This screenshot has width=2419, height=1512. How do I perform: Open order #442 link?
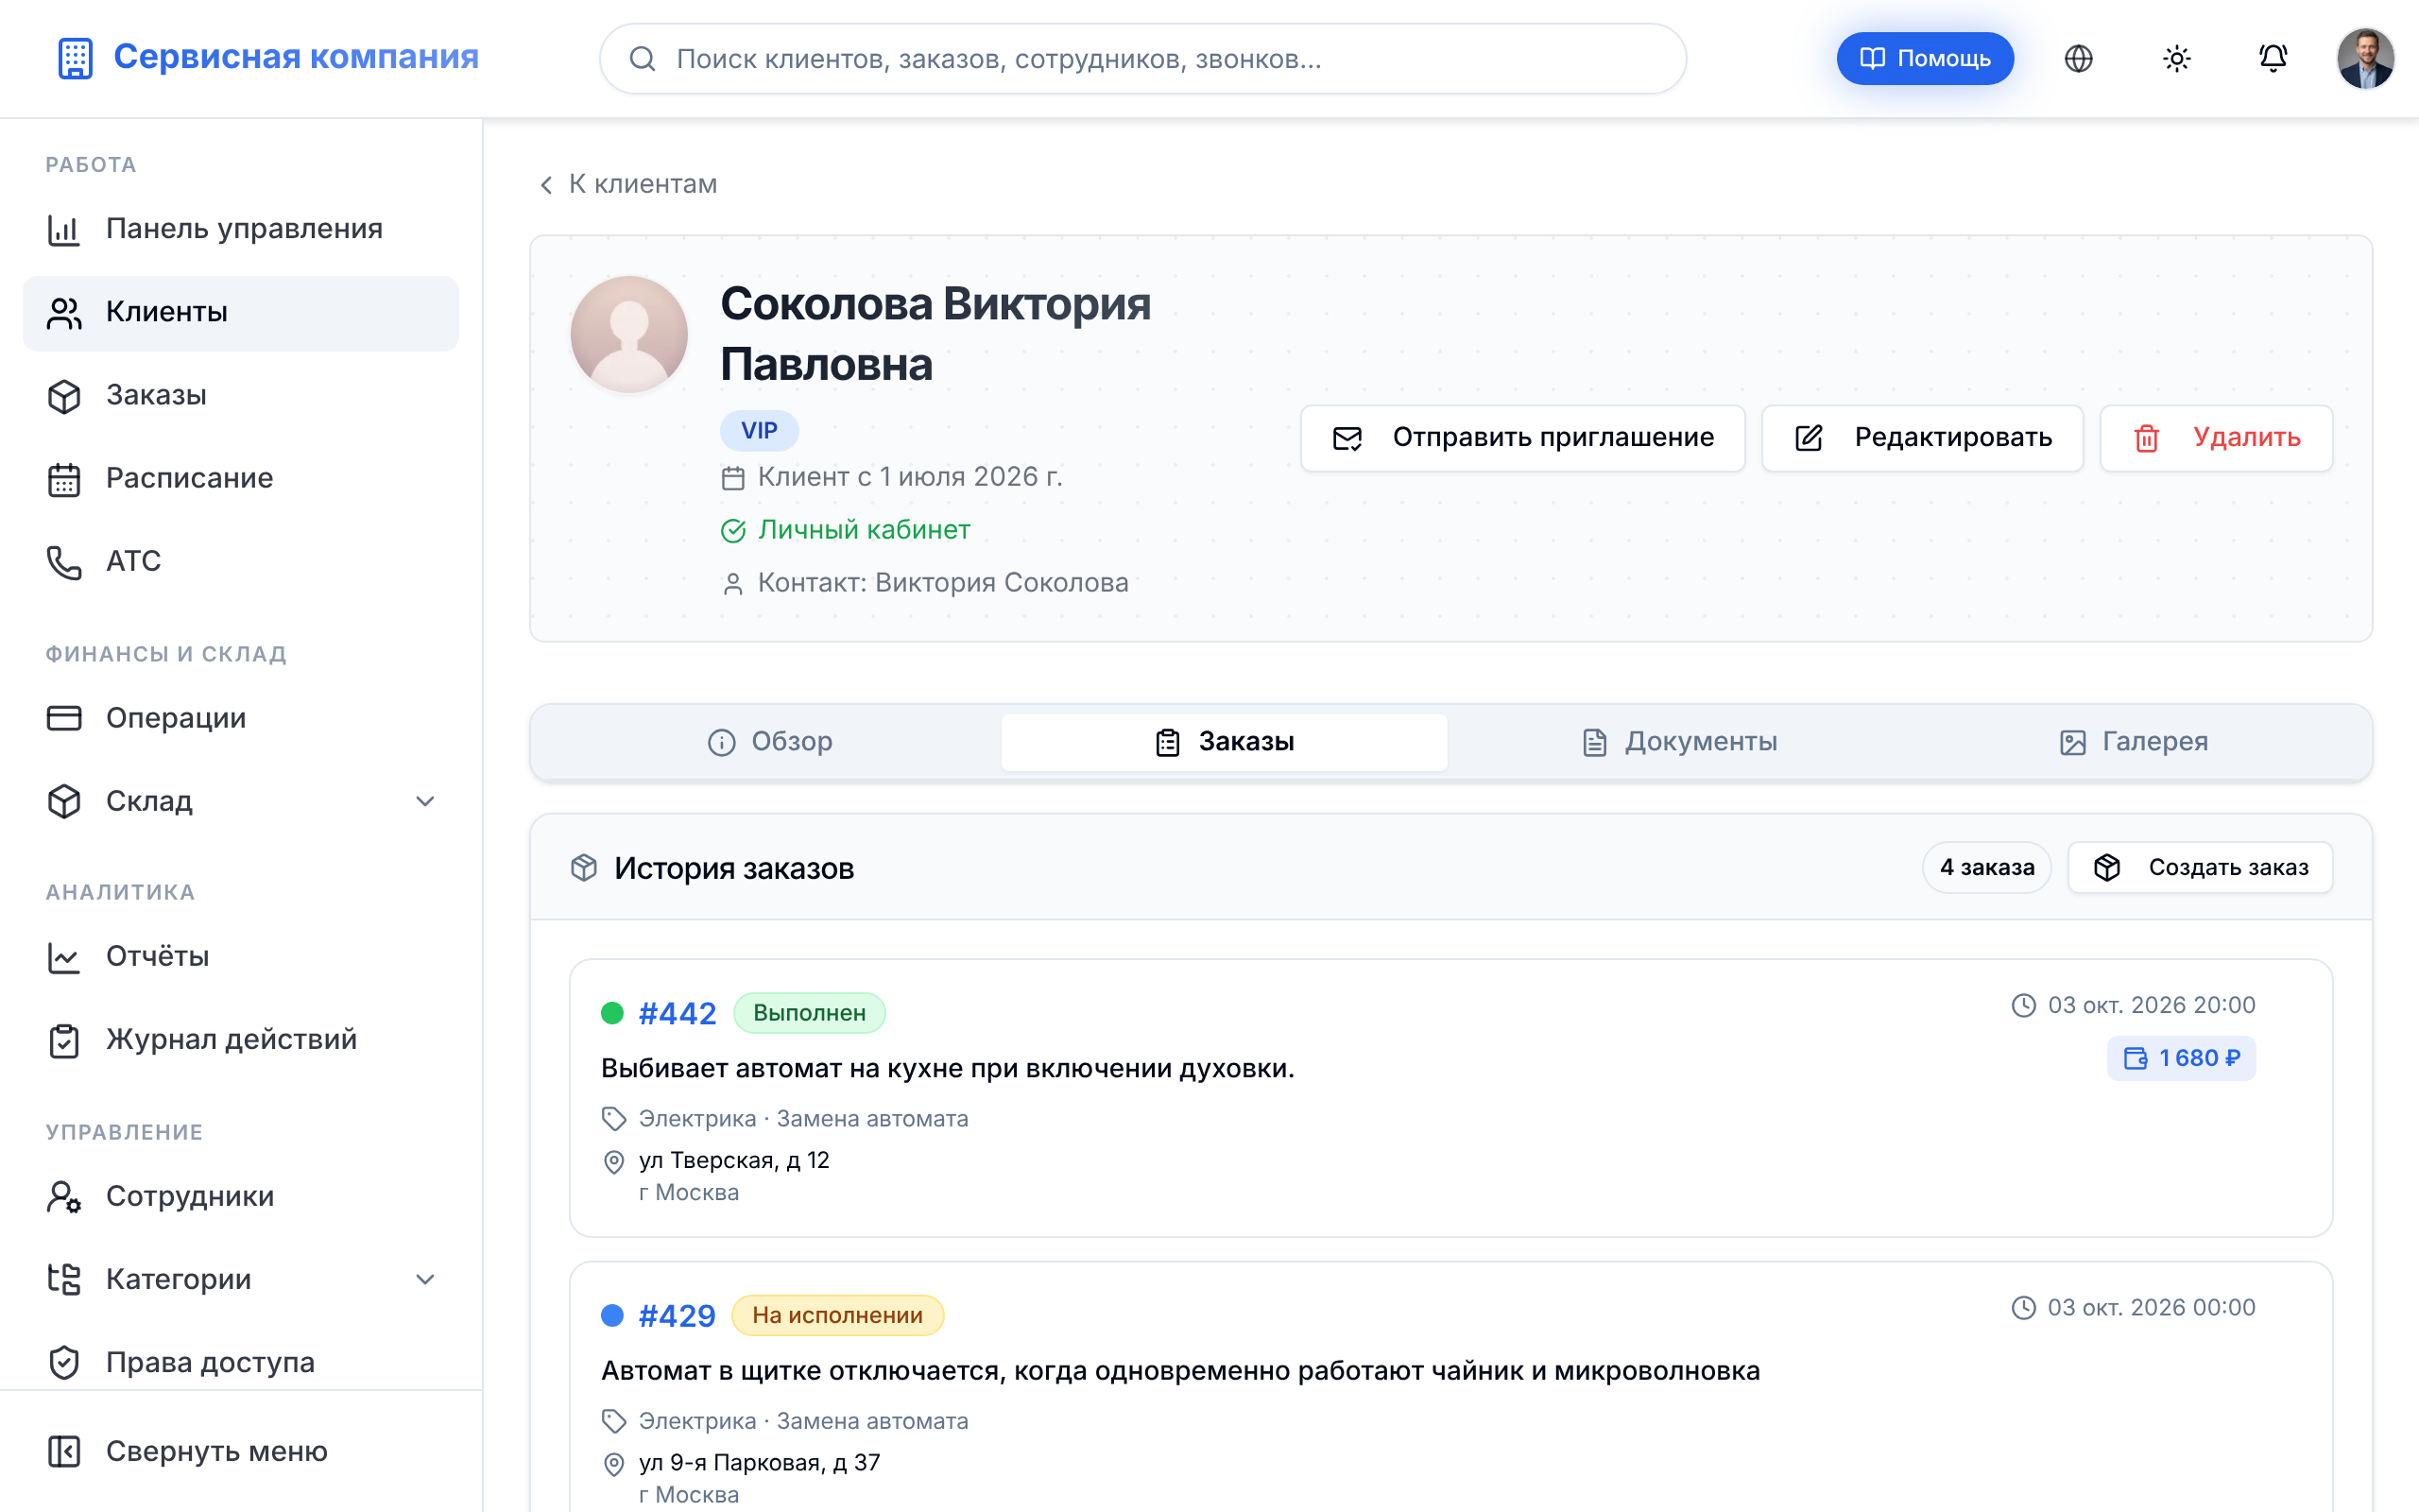[x=678, y=1014]
